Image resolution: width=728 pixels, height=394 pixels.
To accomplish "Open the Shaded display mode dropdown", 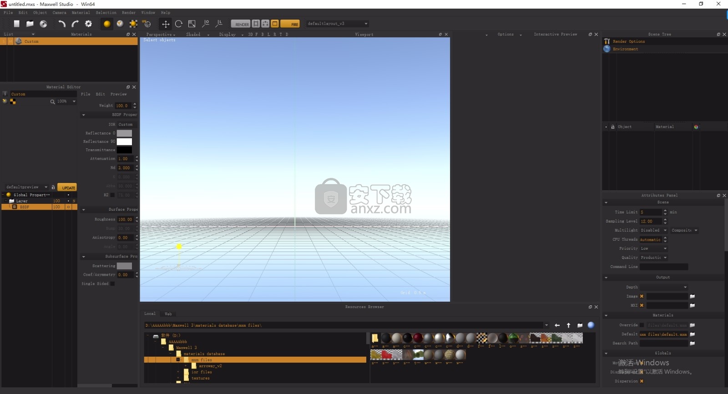I will (197, 35).
